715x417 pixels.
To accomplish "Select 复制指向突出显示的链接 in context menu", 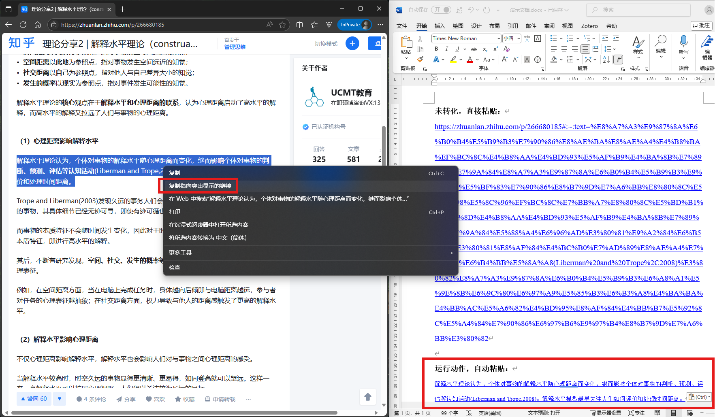I will pos(310,186).
